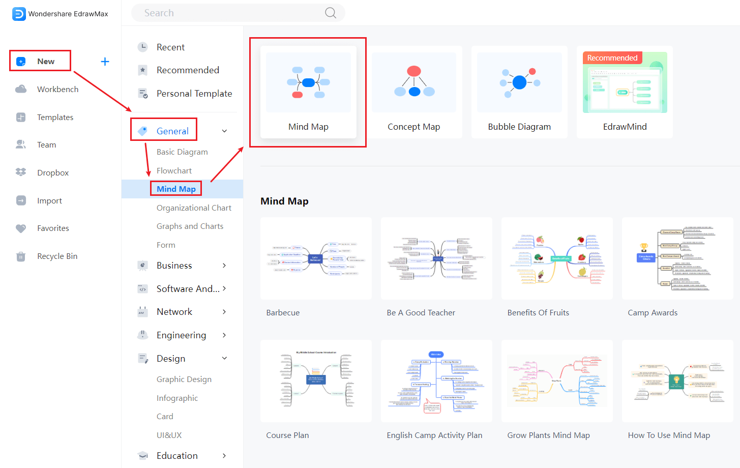This screenshot has width=740, height=468.
Task: Expand the Engineering category arrow
Action: [x=224, y=335]
